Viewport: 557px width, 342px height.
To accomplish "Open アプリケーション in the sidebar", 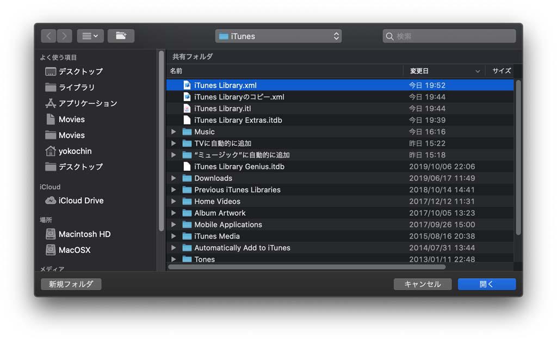I will pyautogui.click(x=81, y=103).
